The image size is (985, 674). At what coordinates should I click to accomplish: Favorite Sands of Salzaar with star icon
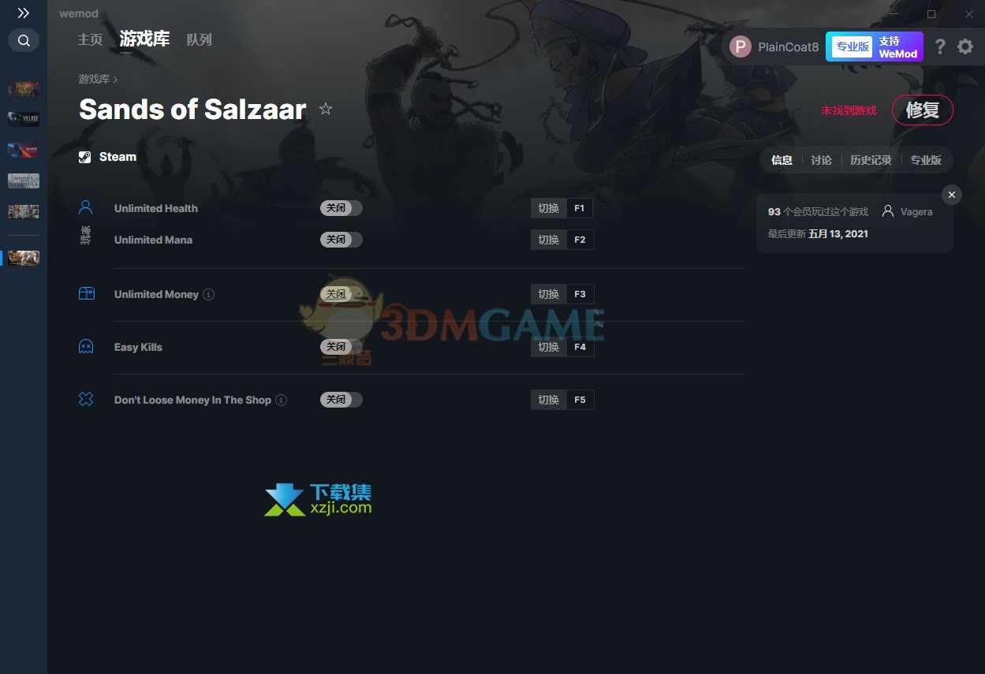326,109
